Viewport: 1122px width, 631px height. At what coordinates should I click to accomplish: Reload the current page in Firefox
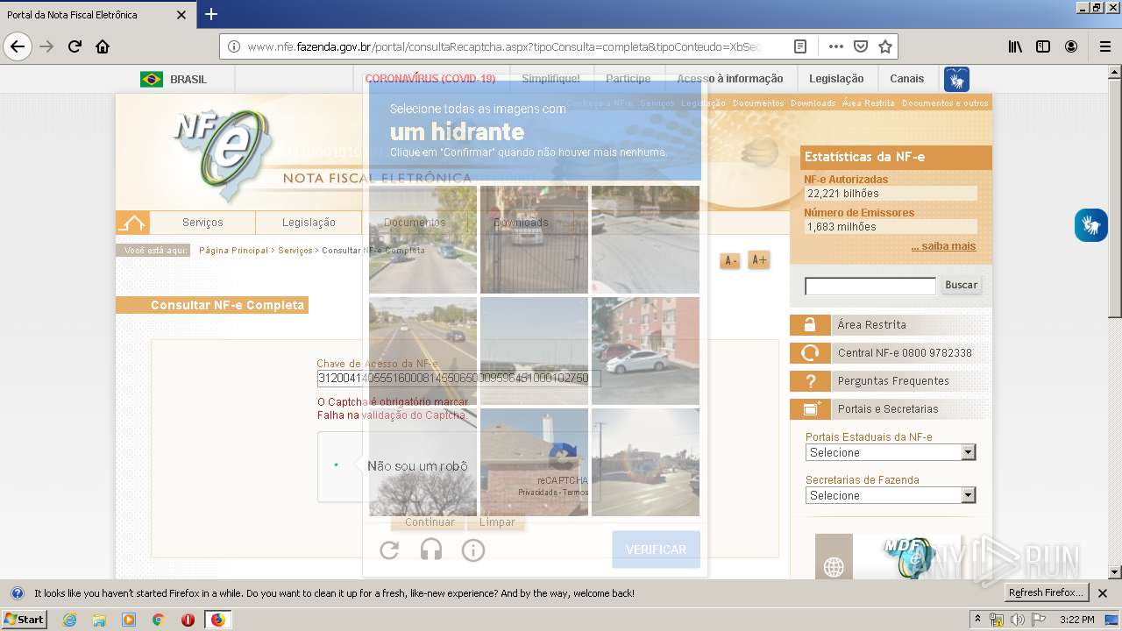[x=75, y=46]
